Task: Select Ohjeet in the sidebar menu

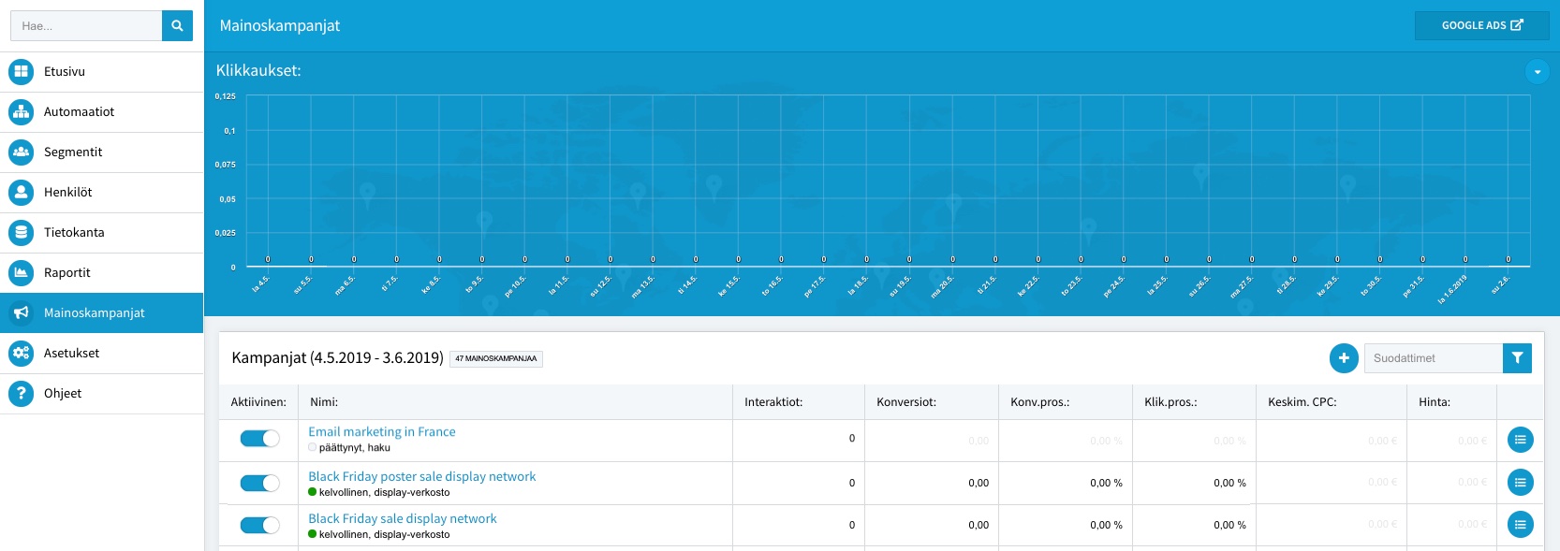Action: click(x=63, y=393)
